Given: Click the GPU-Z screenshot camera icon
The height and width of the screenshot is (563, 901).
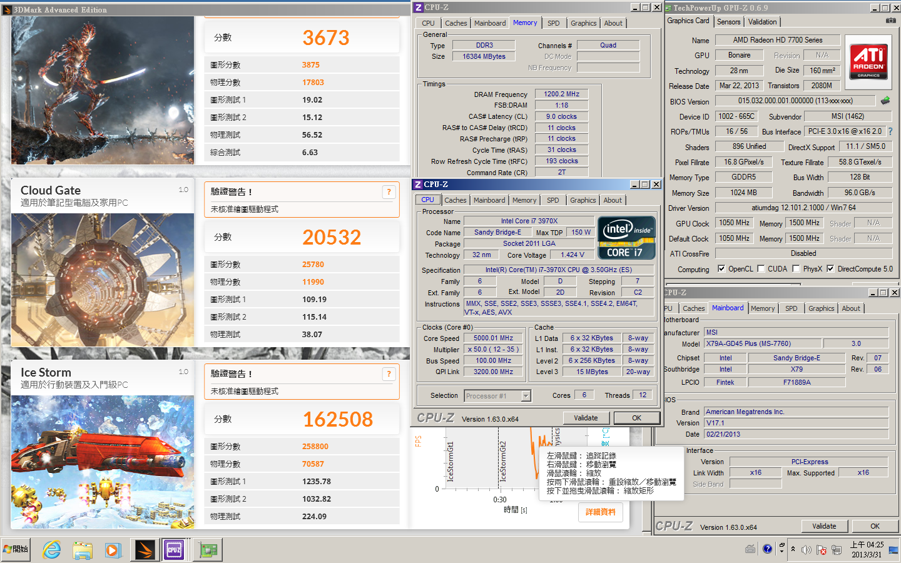Looking at the screenshot, I should pyautogui.click(x=890, y=21).
